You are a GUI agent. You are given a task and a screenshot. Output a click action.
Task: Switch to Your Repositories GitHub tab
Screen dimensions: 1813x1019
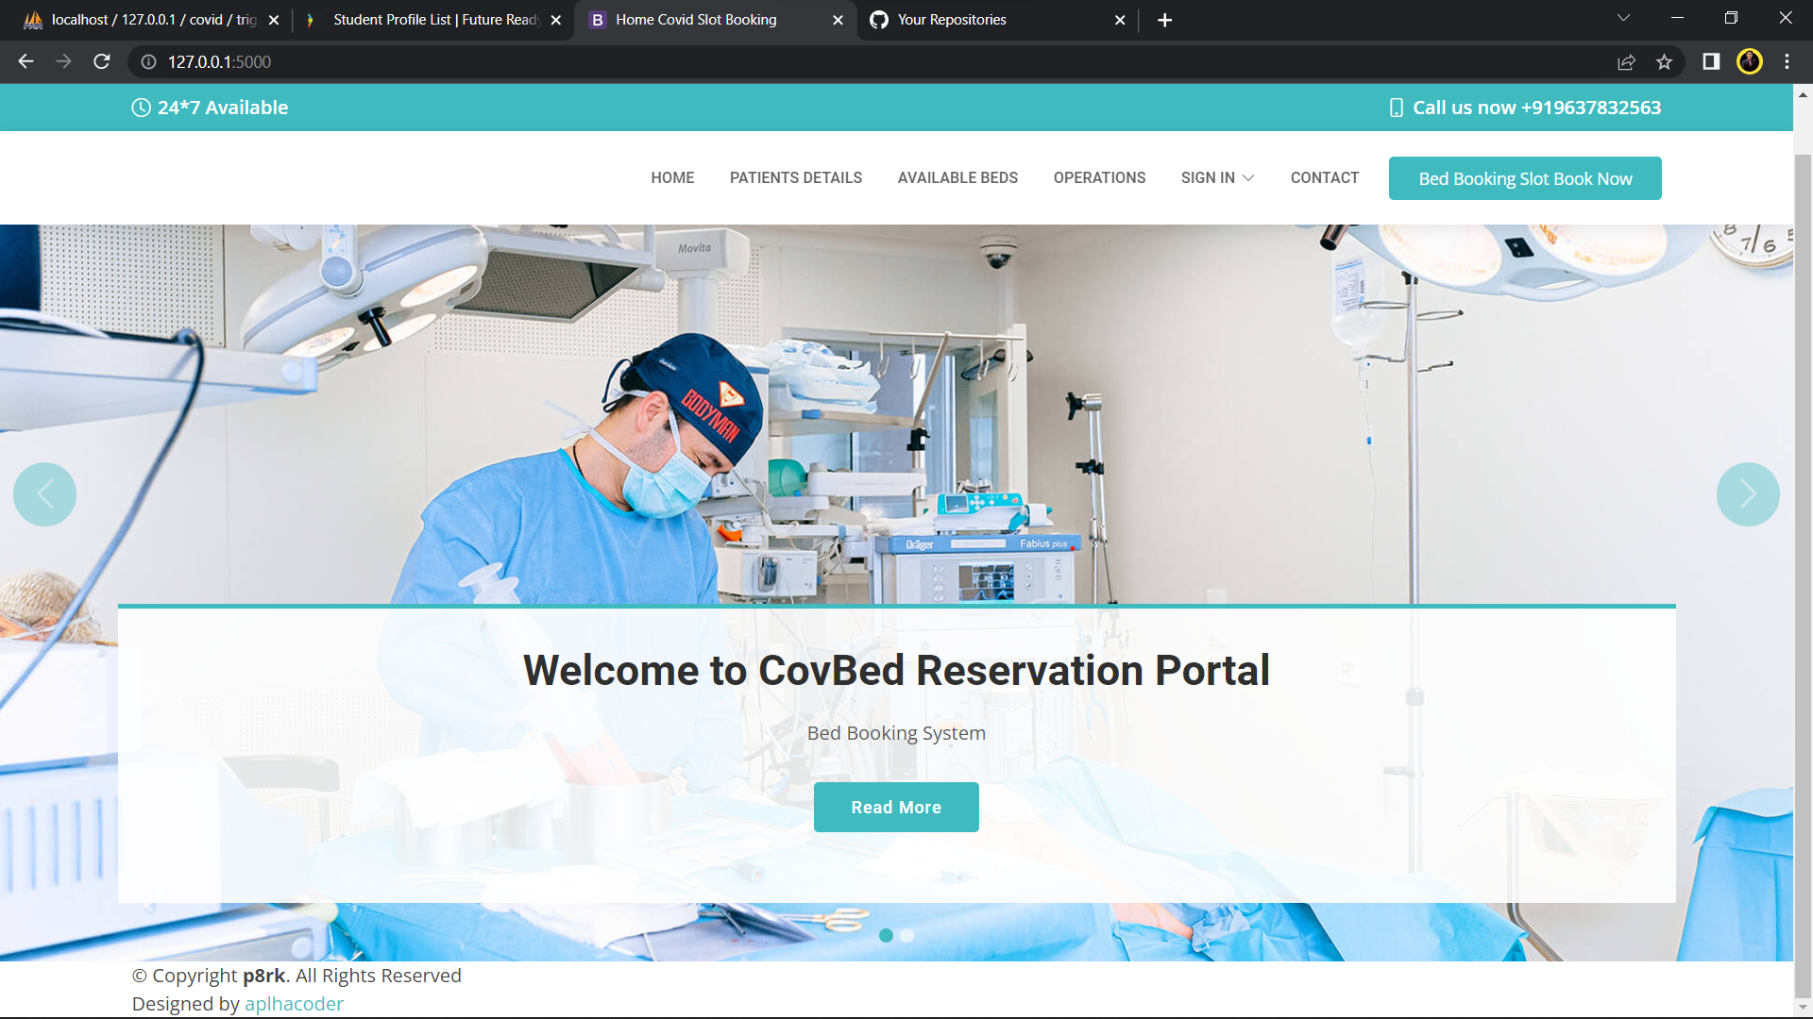coord(998,20)
